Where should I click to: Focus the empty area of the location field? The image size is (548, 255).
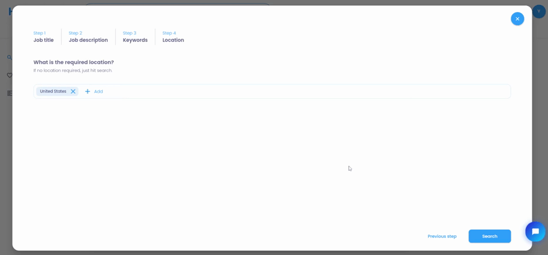coord(300,92)
